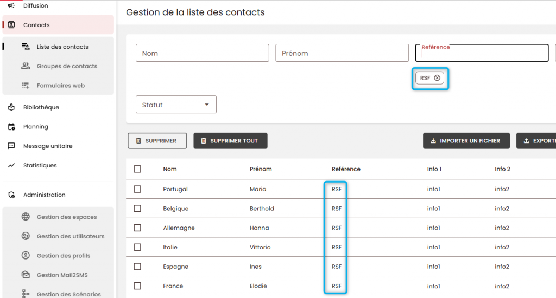Click Info 2 column header
The image size is (556, 298).
502,169
